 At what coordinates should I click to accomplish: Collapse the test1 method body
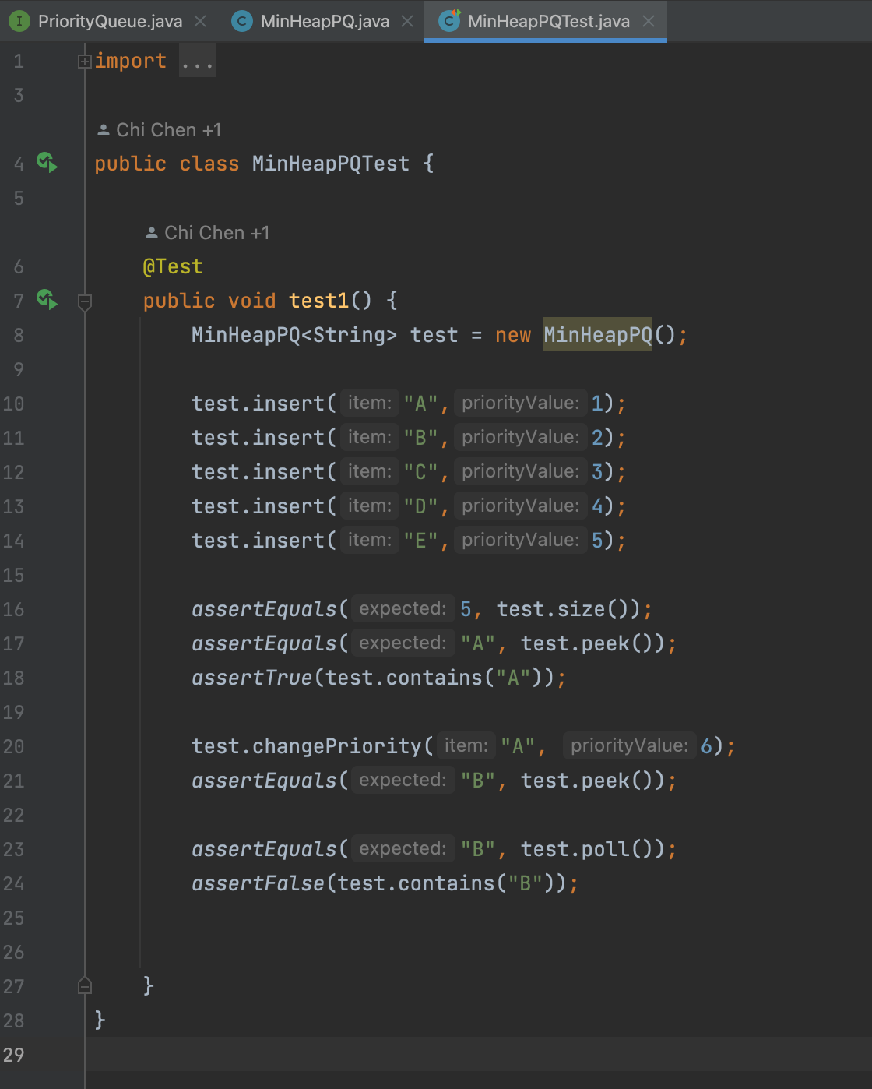(x=85, y=301)
